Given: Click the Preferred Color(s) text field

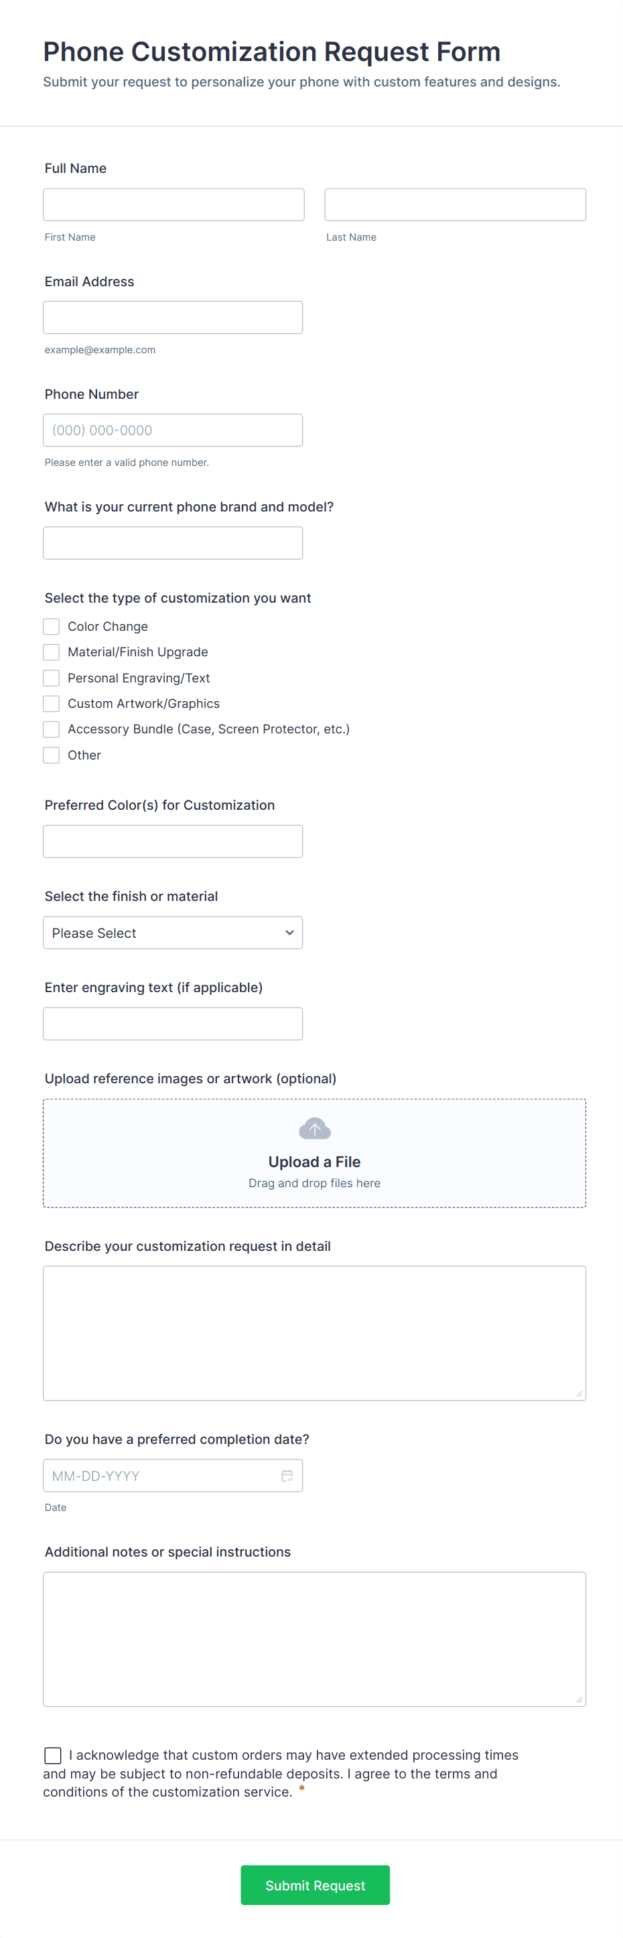Looking at the screenshot, I should pyautogui.click(x=173, y=841).
